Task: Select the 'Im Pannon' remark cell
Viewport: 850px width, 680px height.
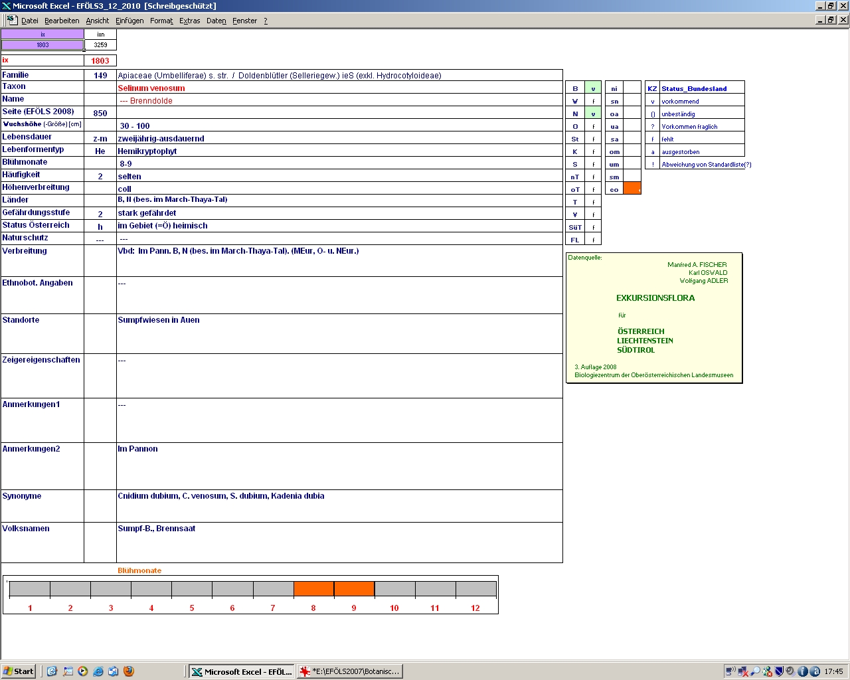Action: [339, 466]
